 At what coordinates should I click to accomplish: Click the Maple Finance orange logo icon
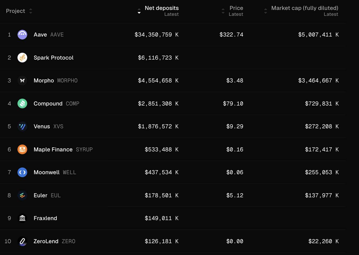(22, 150)
